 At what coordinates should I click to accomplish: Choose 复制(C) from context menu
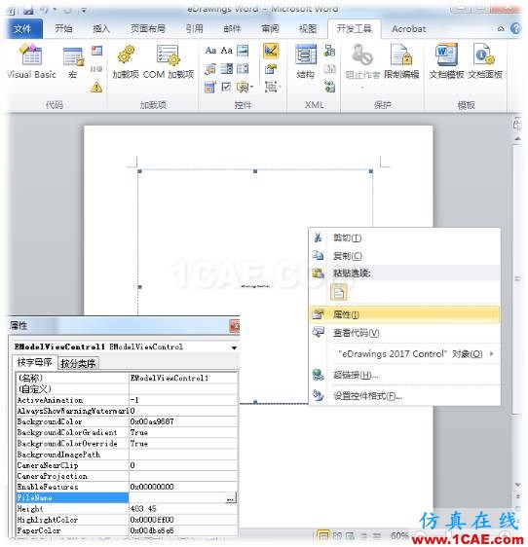click(x=404, y=256)
